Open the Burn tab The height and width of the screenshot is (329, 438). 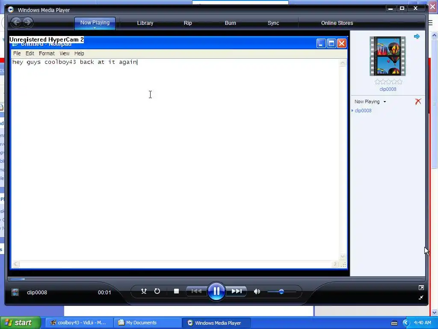point(231,23)
